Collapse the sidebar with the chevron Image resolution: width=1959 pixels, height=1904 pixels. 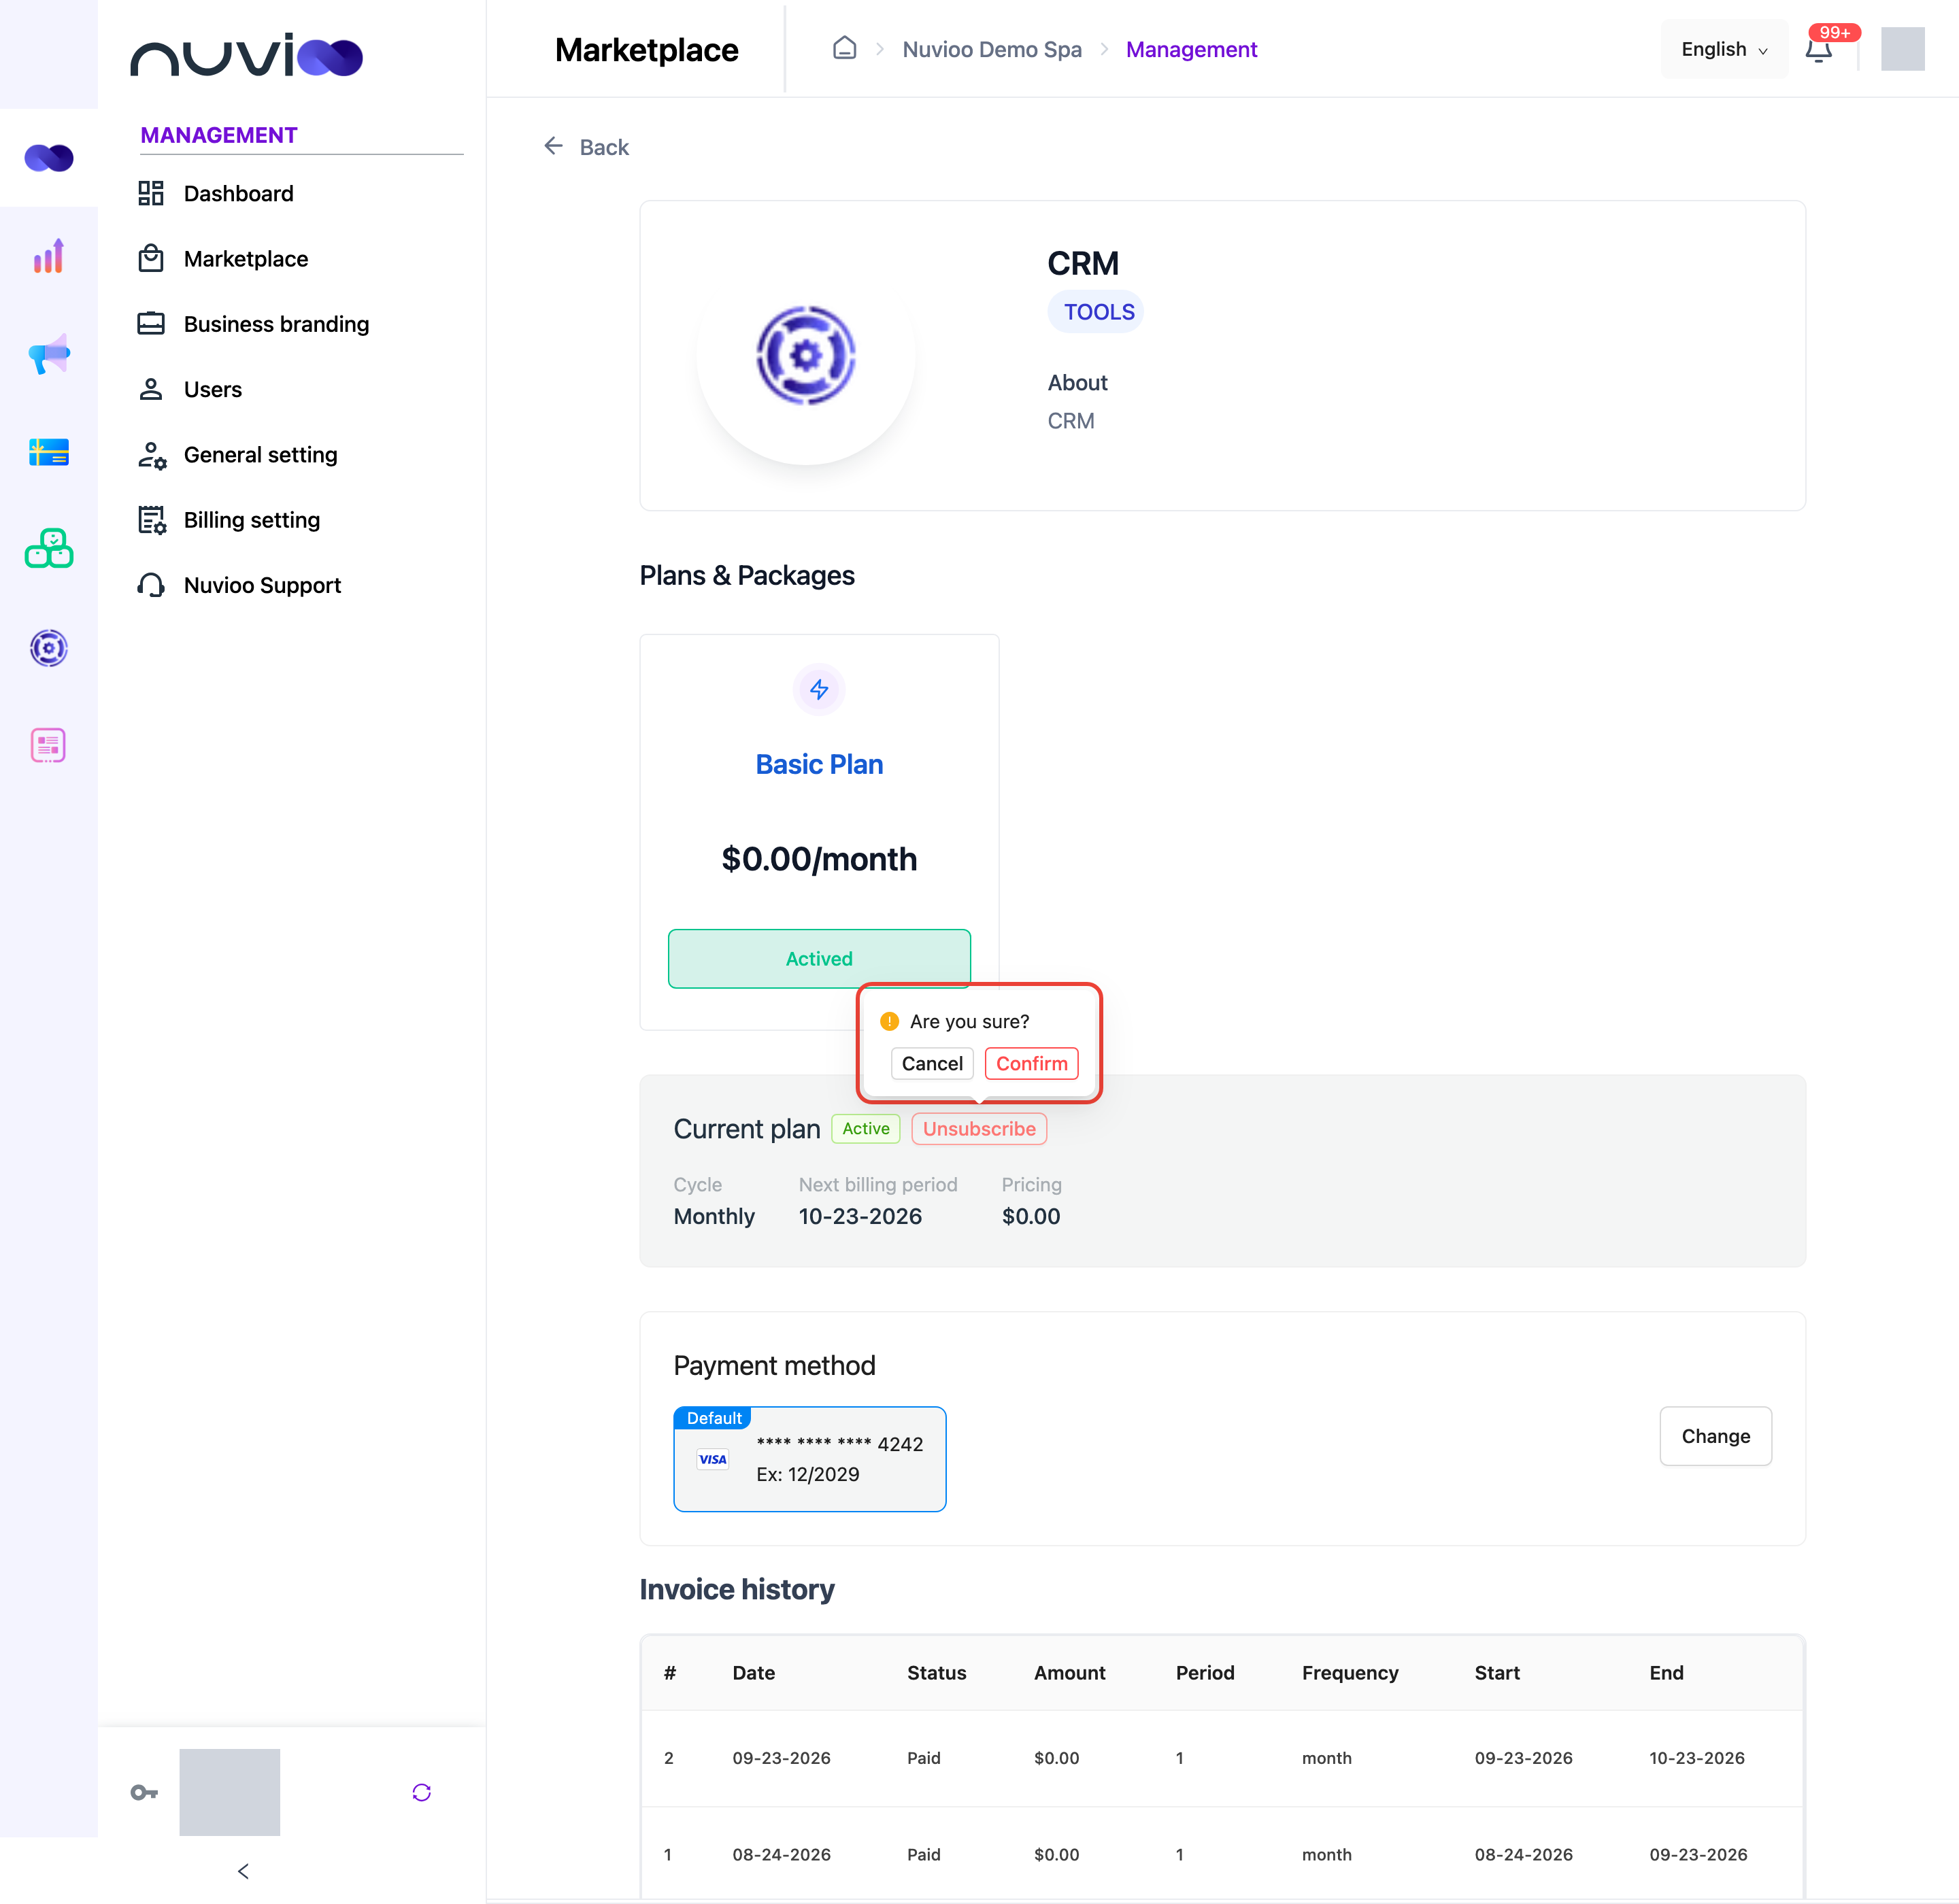point(243,1870)
